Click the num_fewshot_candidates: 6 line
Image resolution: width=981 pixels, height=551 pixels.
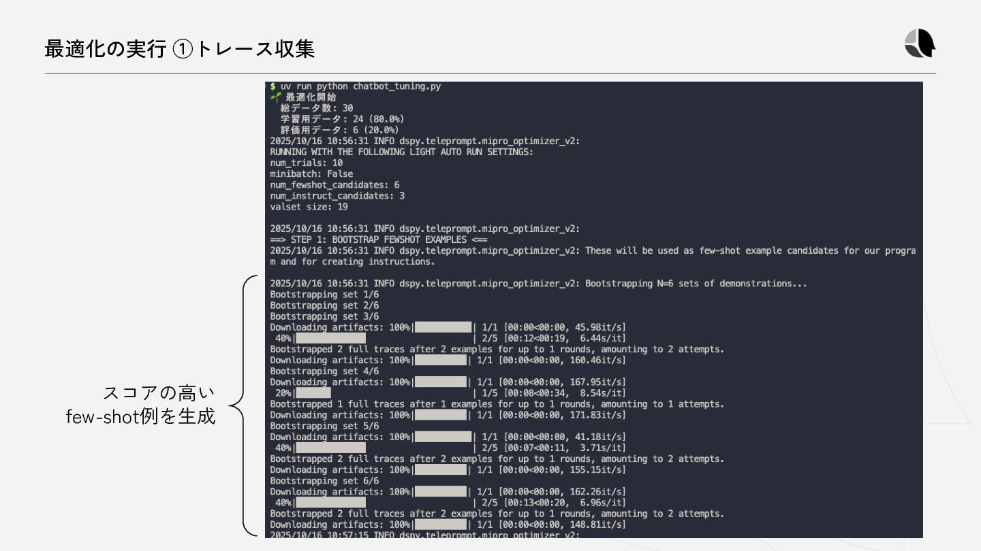(334, 184)
